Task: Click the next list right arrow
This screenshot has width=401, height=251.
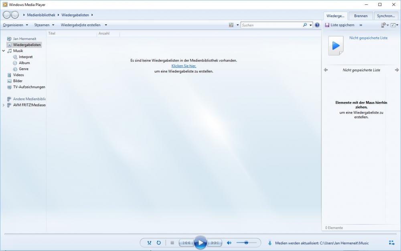Action: coord(397,70)
